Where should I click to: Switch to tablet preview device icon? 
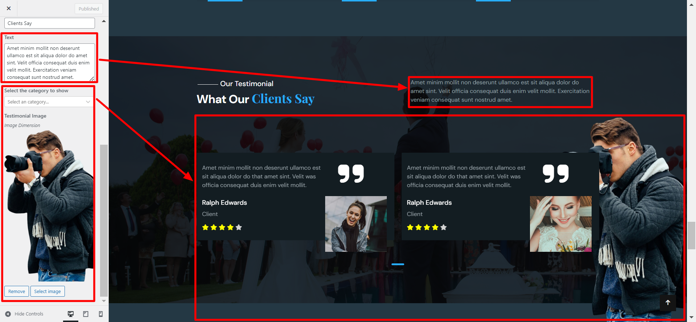point(86,314)
